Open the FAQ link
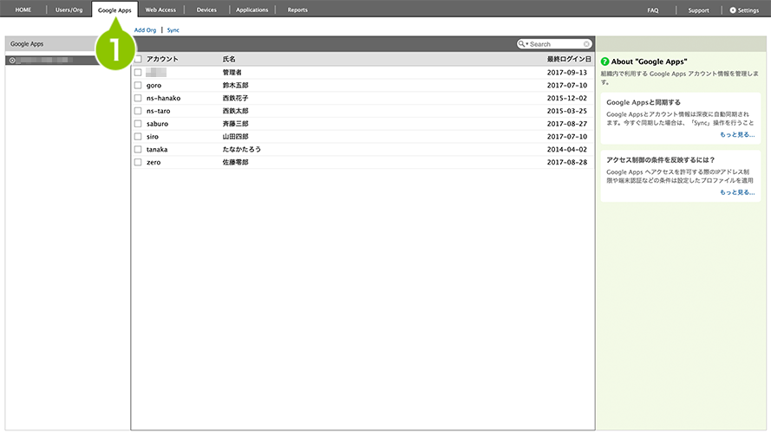771x433 pixels. click(x=652, y=10)
